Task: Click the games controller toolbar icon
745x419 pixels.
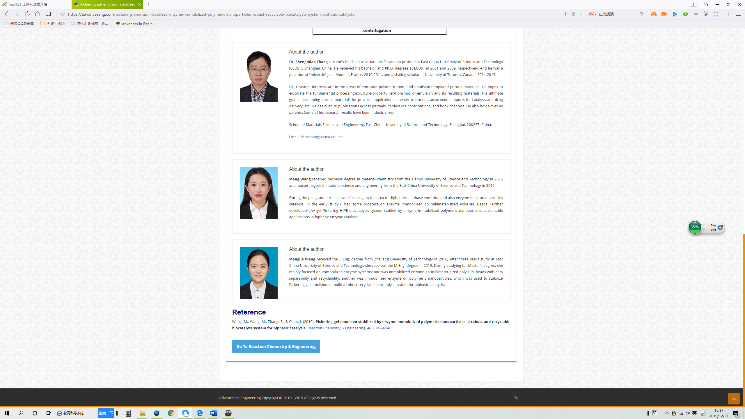Action: coord(654,14)
